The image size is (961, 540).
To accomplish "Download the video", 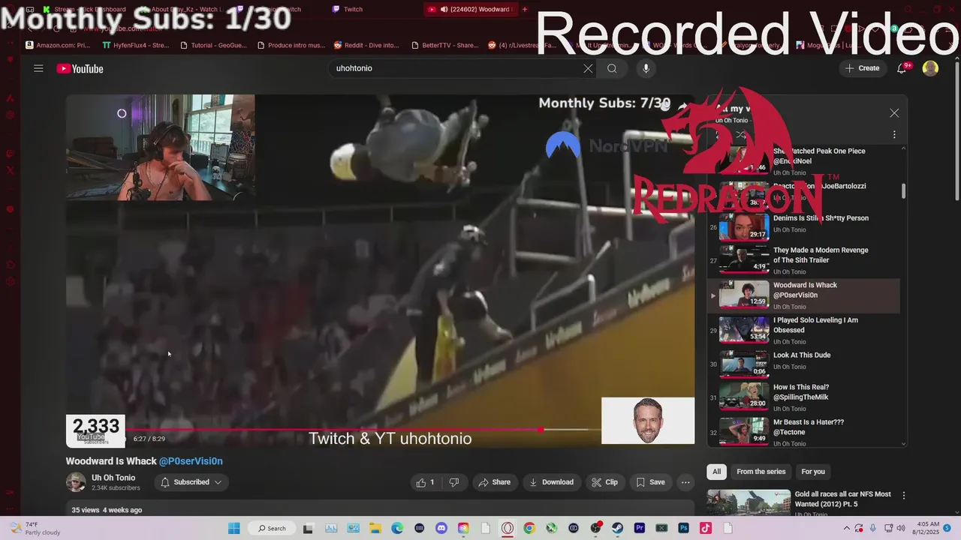I will pos(551,482).
